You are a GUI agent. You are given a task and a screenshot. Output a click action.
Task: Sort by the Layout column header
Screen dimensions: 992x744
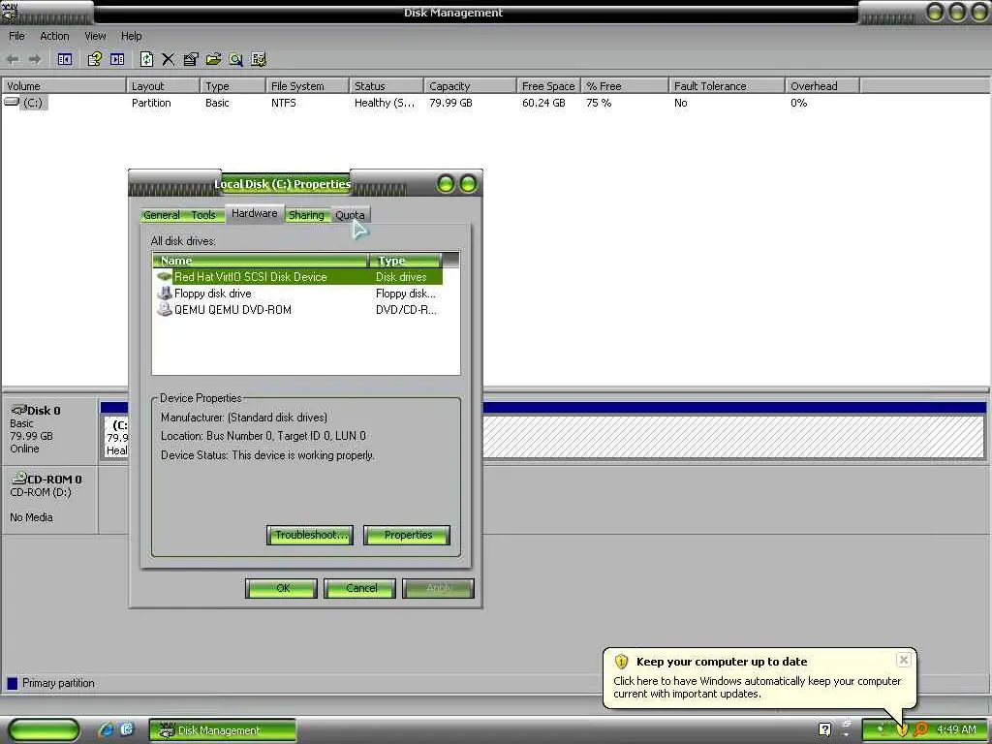click(x=163, y=86)
